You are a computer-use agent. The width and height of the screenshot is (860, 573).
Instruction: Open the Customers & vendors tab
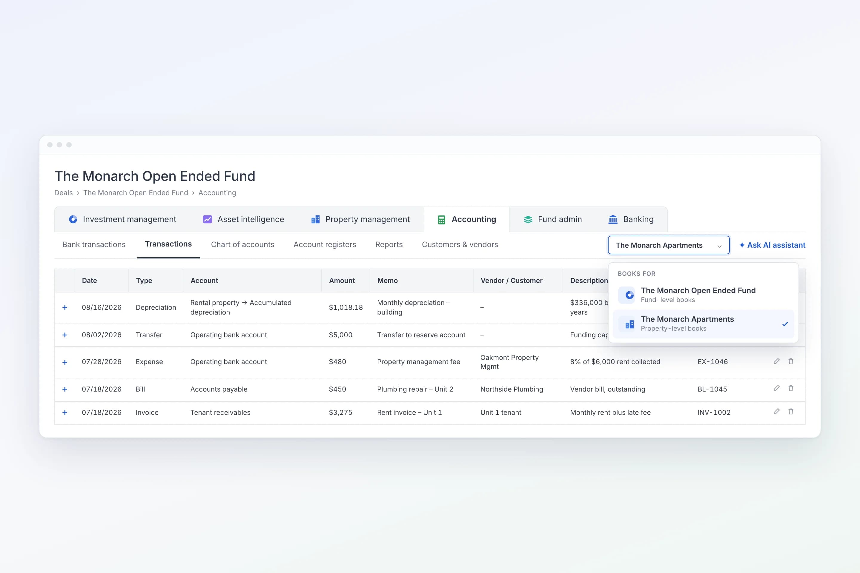[460, 244]
